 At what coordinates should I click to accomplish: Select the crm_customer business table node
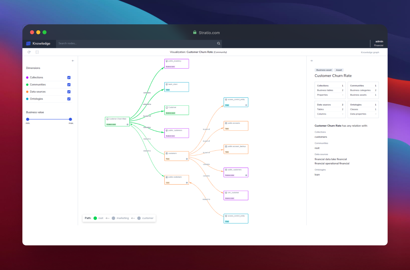point(236,195)
